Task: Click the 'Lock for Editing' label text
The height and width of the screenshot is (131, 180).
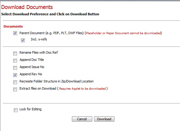Action: click(x=30, y=109)
